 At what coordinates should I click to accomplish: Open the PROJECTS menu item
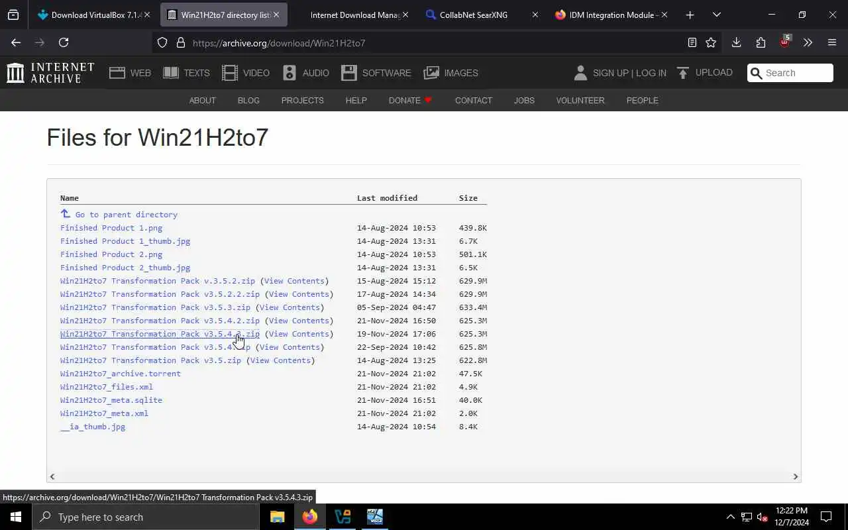pos(302,101)
